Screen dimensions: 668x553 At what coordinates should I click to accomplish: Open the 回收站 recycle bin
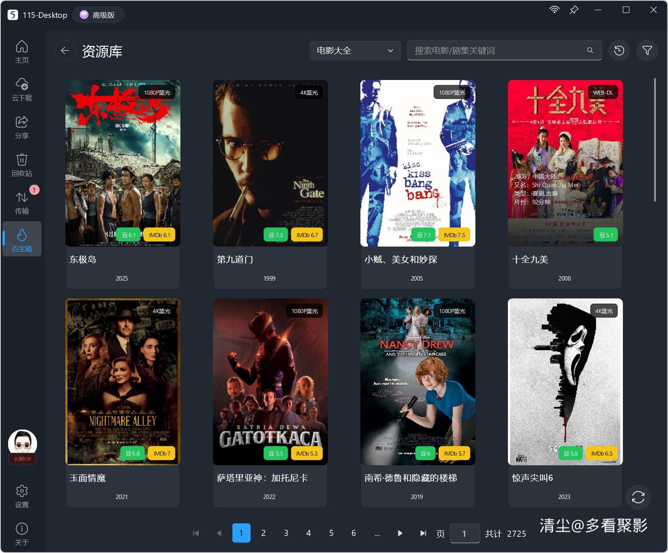(x=22, y=165)
